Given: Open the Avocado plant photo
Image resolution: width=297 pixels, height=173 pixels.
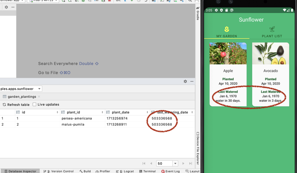Looking at the screenshot, I should point(271,53).
